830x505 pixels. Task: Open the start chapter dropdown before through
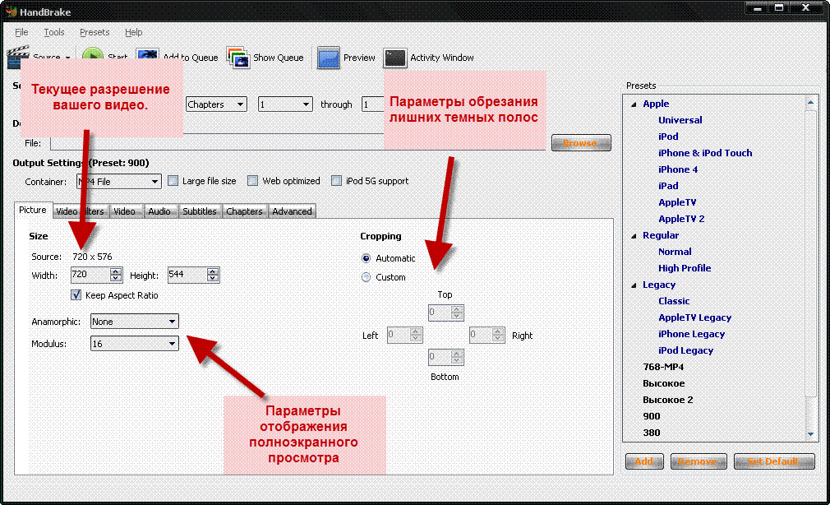[285, 104]
